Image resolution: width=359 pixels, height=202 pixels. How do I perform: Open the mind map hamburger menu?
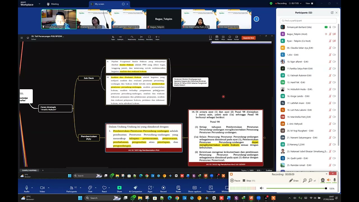[x=22, y=38]
